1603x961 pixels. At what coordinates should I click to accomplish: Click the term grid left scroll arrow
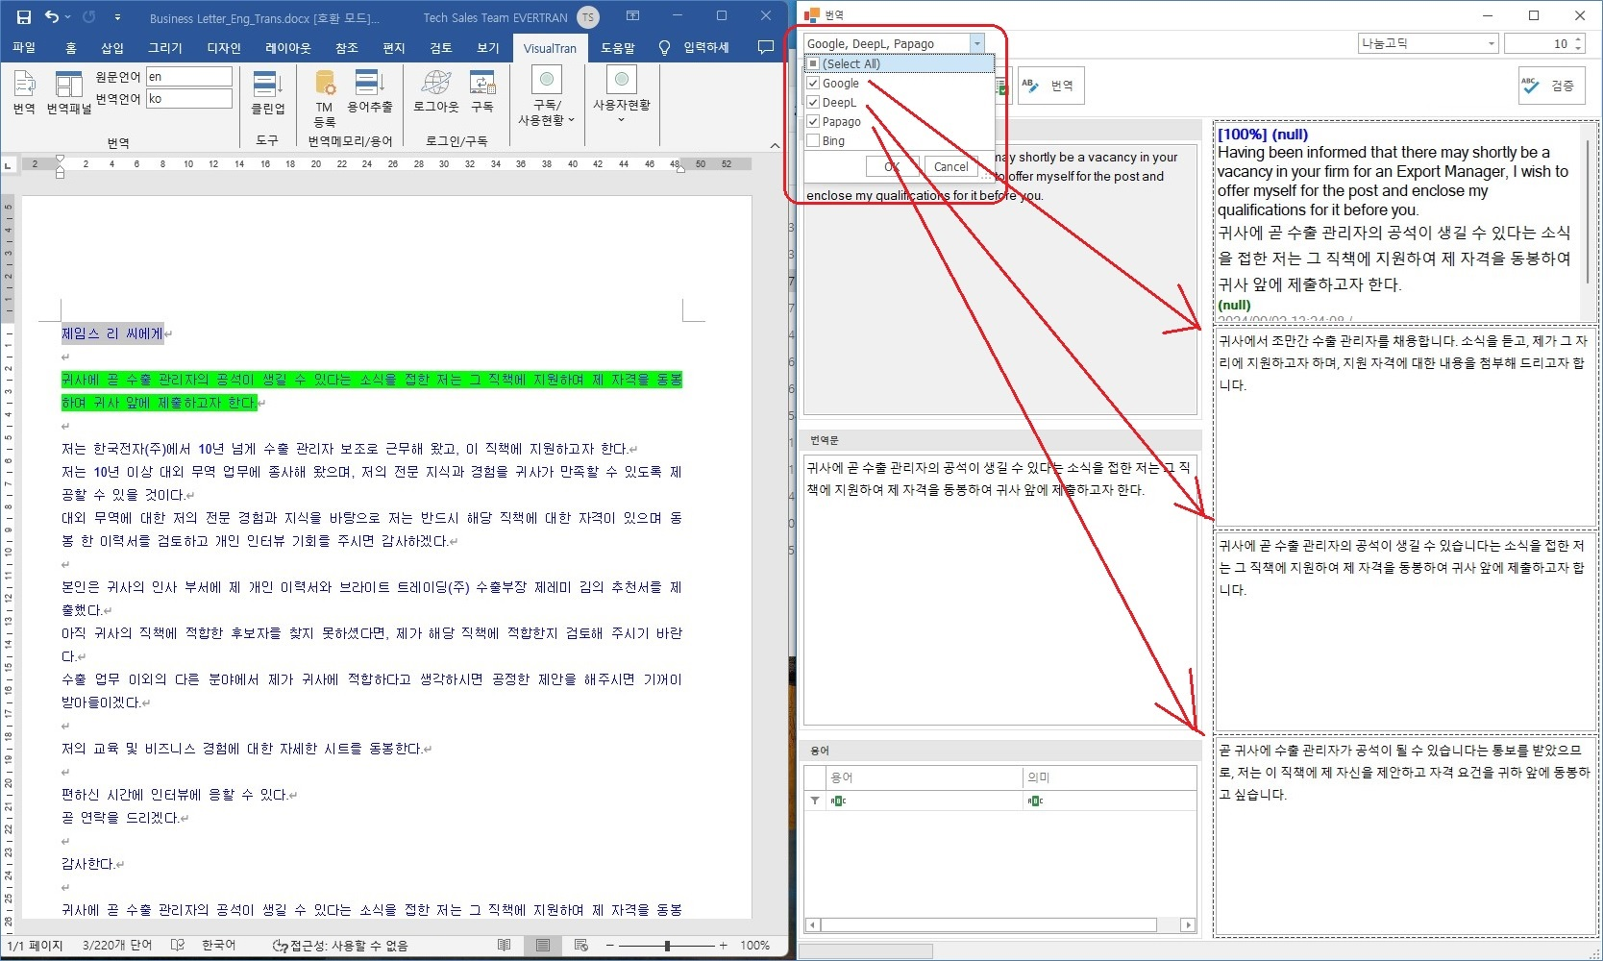pos(812,924)
